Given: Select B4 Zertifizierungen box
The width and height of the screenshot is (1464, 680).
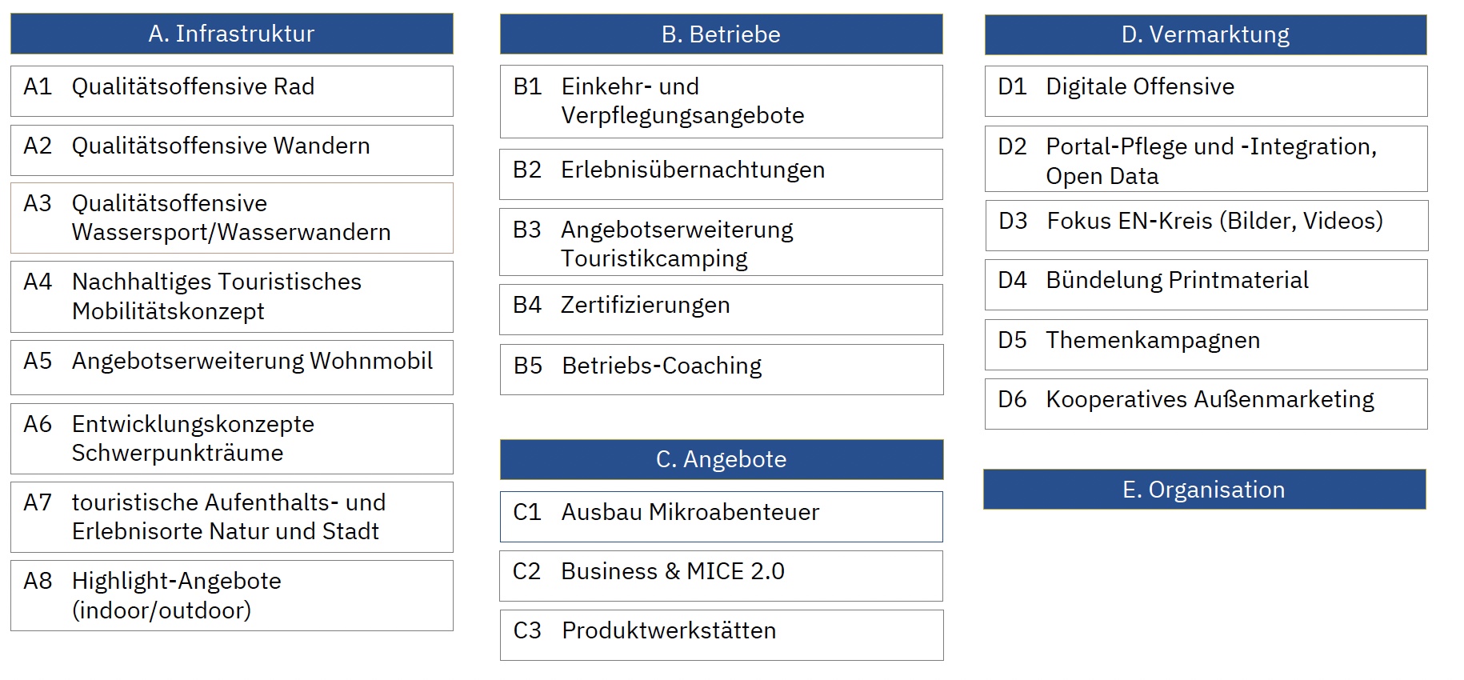Looking at the screenshot, I should pos(722,310).
